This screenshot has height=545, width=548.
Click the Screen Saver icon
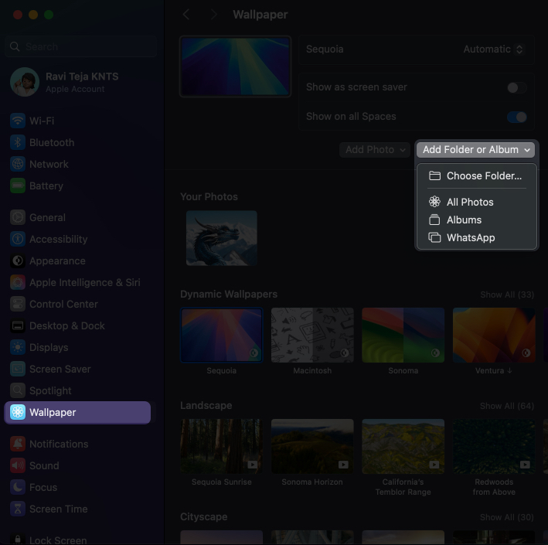(x=18, y=370)
